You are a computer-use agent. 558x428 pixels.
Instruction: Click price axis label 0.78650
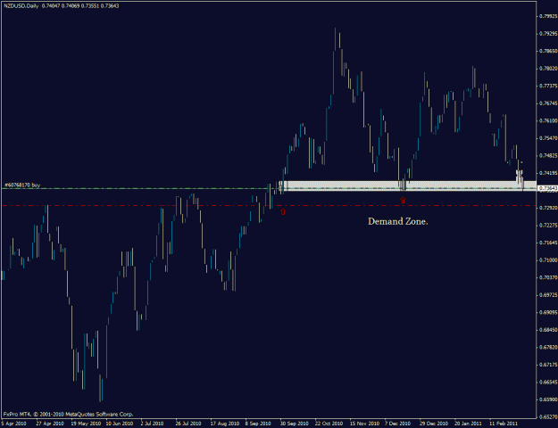tap(548, 51)
